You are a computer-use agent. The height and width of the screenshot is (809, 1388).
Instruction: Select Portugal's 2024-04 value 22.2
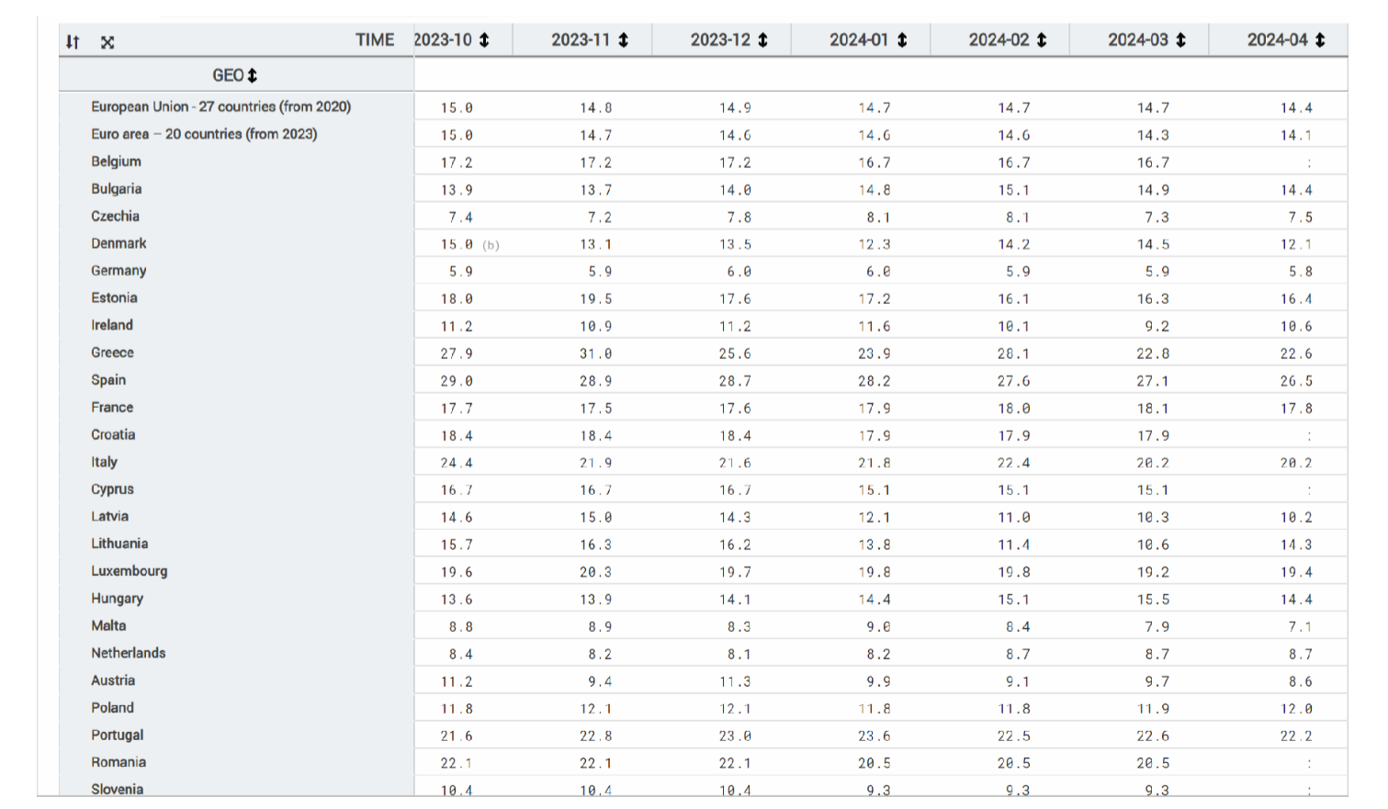(x=1296, y=736)
